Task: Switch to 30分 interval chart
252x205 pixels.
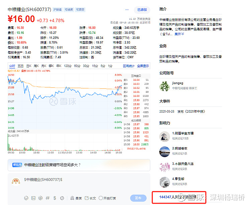Action: click(x=86, y=66)
